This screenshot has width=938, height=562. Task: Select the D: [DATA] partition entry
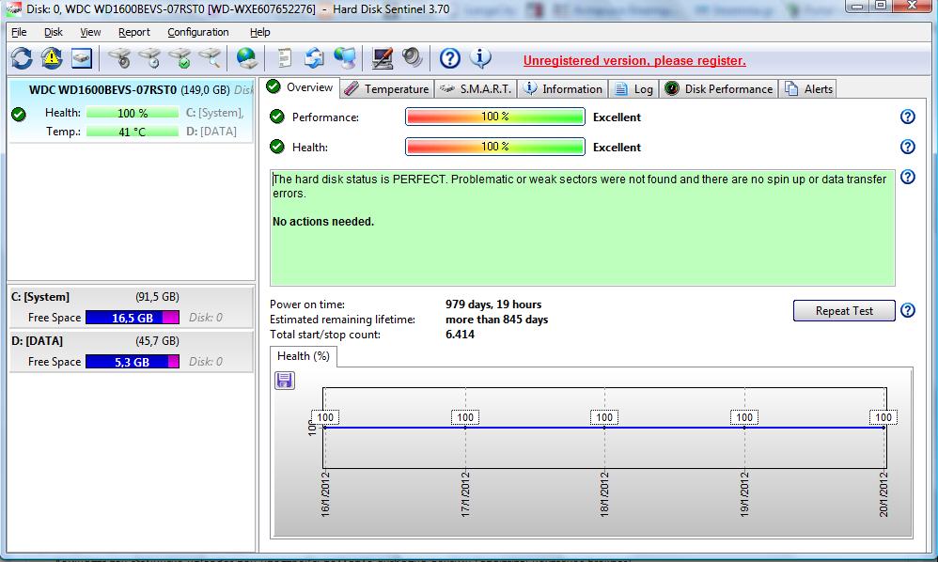click(131, 351)
